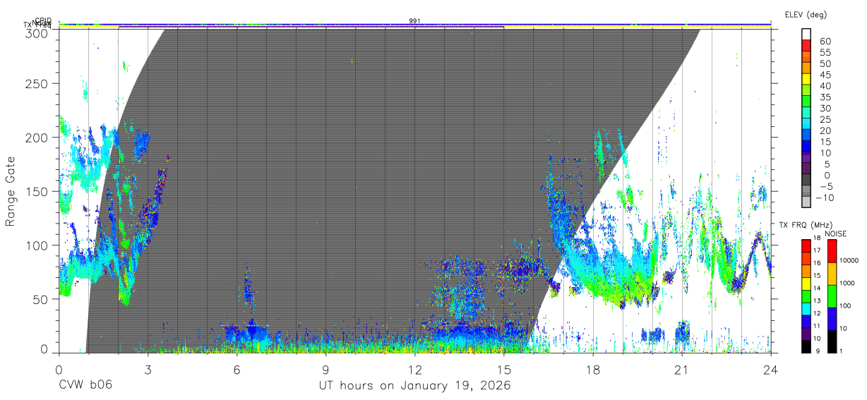Screen dimensions: 867x400
Task: Click 'UT hours on January 19, 2026' axis title
Action: (415, 386)
